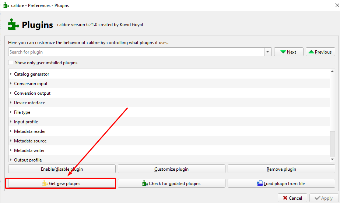Screen dimensions: 340x203
Task: Click the yellow puzzle icon on Get new plugins
Action: [45, 183]
